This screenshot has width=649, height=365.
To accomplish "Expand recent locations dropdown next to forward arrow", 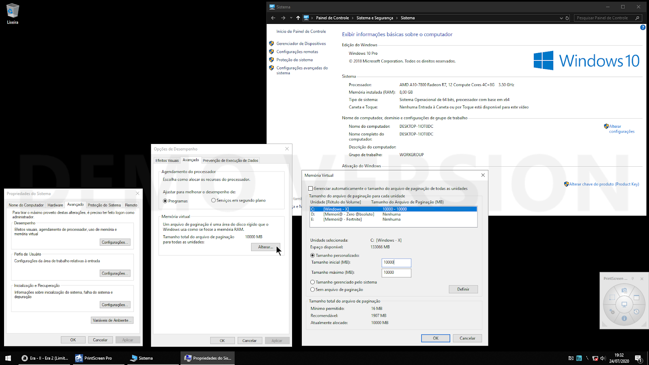I will coord(291,18).
